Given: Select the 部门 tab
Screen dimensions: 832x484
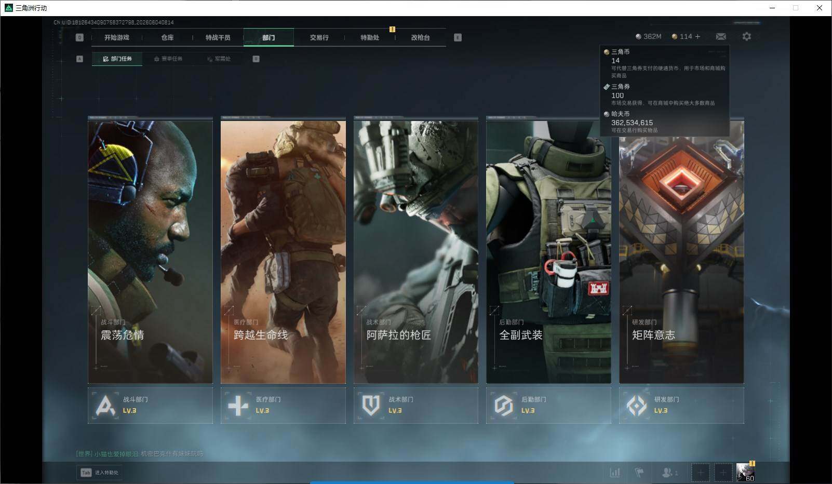Looking at the screenshot, I should 269,37.
